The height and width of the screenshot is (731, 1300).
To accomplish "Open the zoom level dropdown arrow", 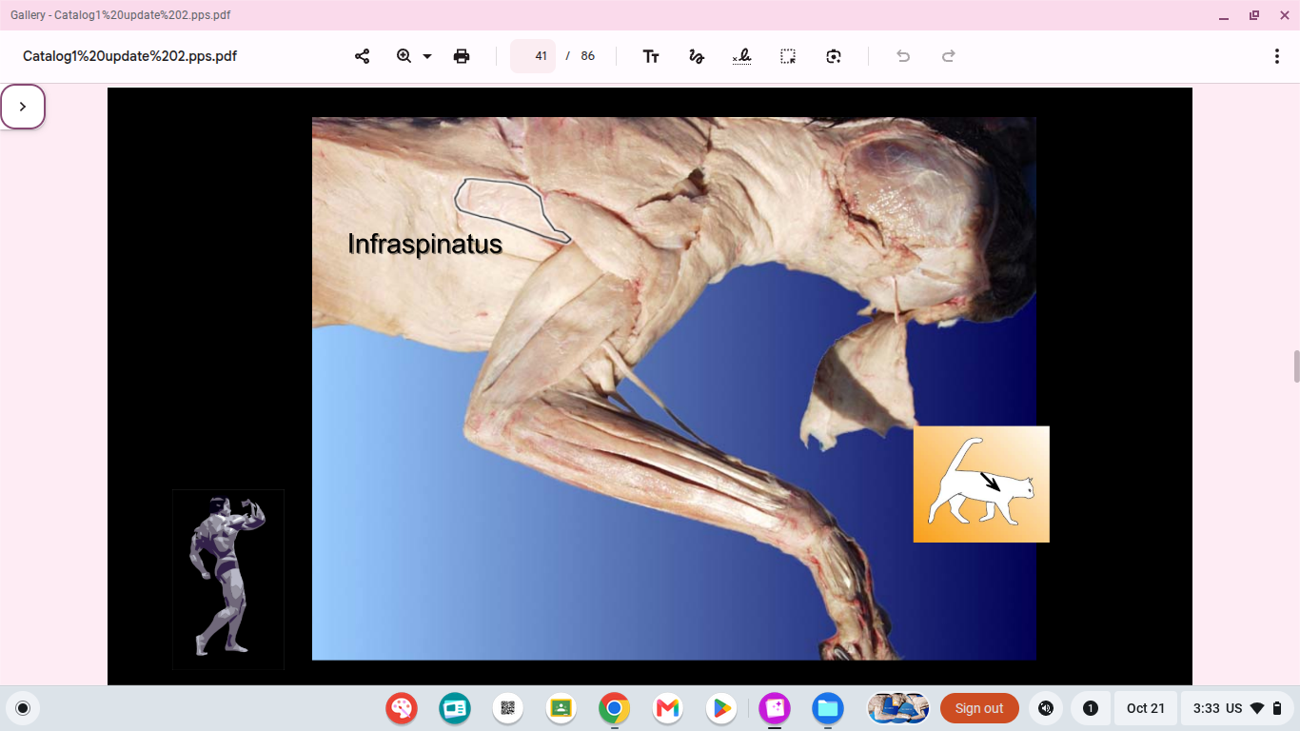I will (427, 56).
